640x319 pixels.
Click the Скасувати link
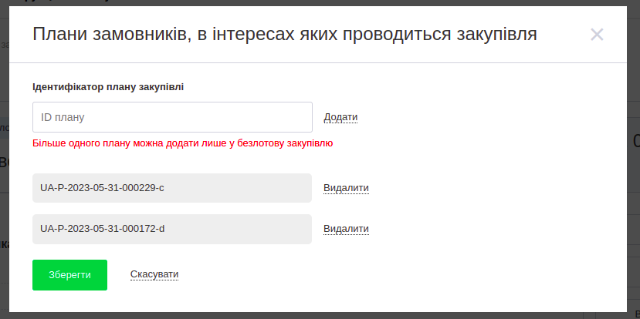click(x=154, y=274)
